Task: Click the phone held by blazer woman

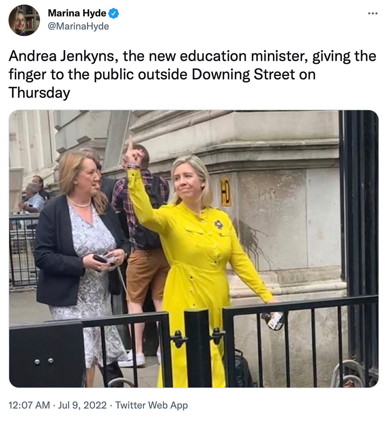Action: [x=101, y=259]
